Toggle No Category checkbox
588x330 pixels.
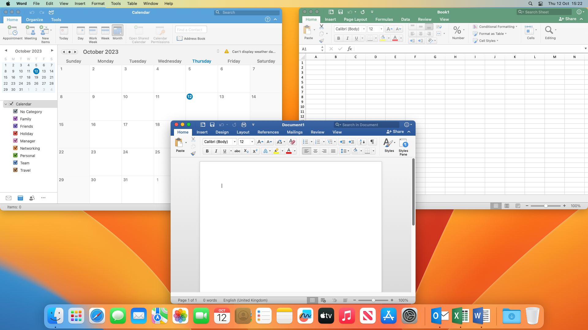click(15, 112)
